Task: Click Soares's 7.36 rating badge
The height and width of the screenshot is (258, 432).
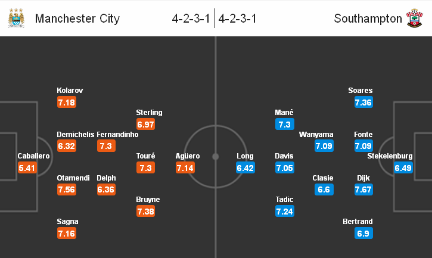Action: [363, 102]
